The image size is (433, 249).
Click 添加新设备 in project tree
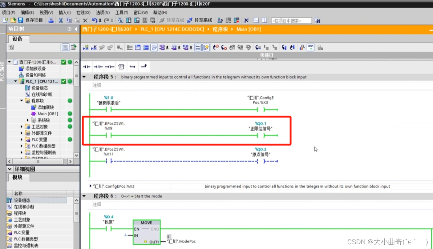click(35, 69)
